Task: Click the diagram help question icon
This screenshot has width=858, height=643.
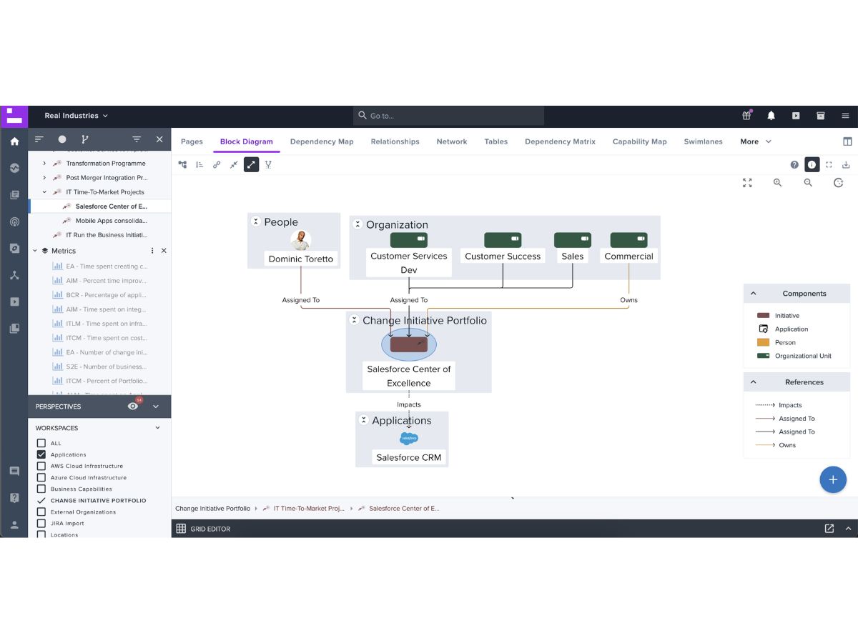Action: (794, 164)
